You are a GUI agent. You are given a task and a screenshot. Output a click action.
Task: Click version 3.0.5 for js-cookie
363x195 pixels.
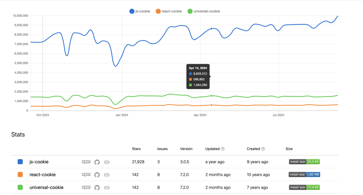[185, 162]
